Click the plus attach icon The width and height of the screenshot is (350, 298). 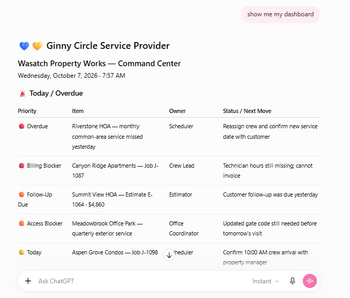click(28, 281)
